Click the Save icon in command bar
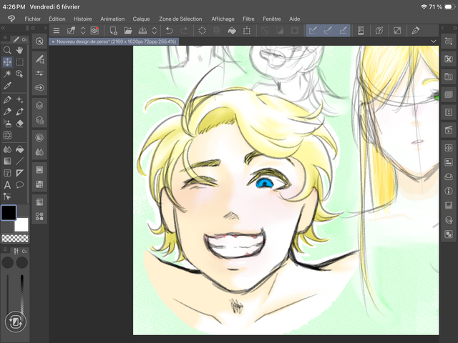Viewport: 458px width, 343px height. [142, 31]
